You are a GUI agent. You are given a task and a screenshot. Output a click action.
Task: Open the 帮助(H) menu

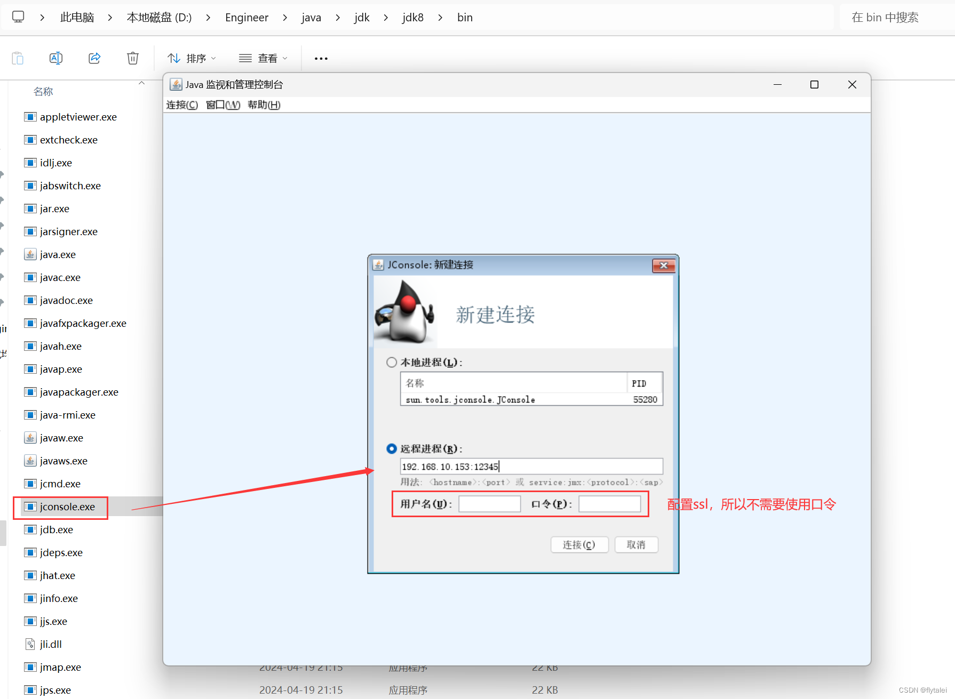[x=264, y=105]
